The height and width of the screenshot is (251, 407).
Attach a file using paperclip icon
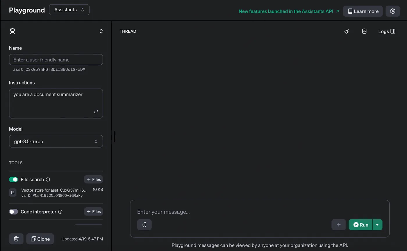(144, 225)
